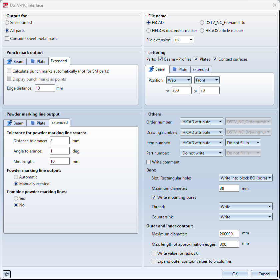Select the All parts radio button
This screenshot has width=280, height=280.
point(7,31)
